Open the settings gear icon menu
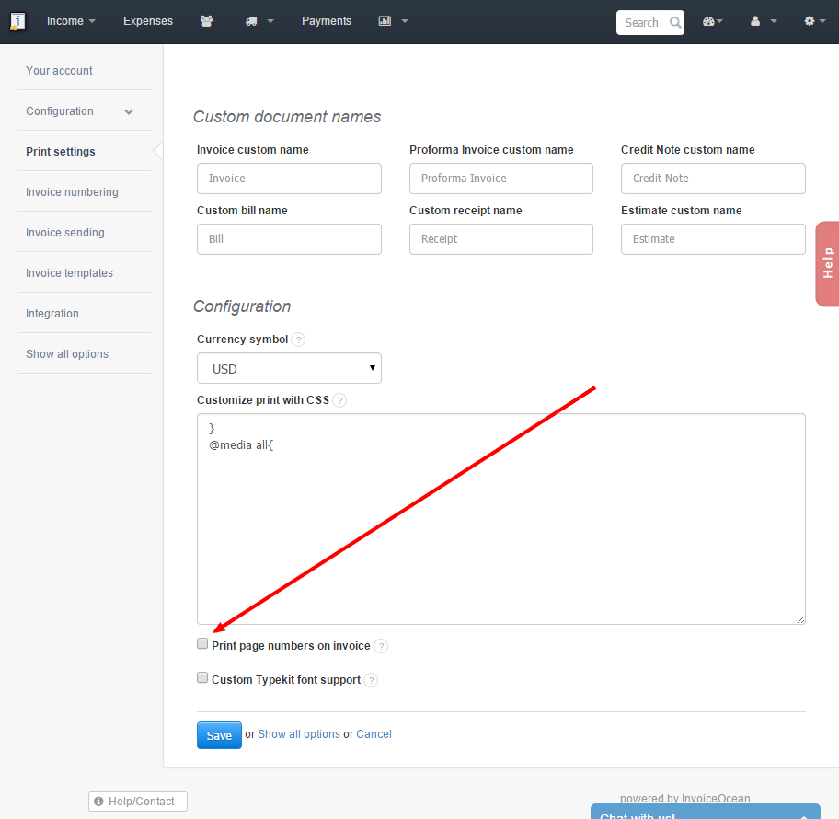 pyautogui.click(x=810, y=21)
